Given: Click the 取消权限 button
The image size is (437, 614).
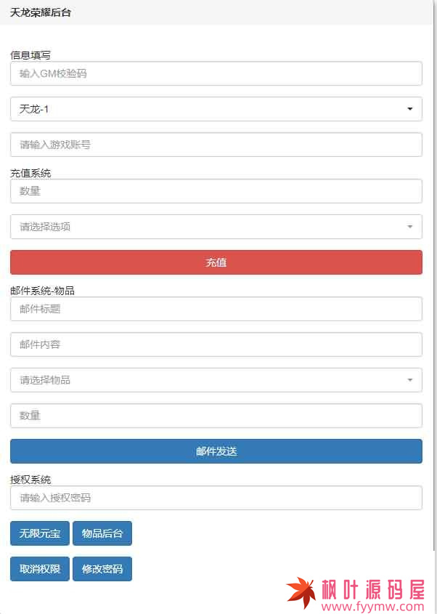Looking at the screenshot, I should [40, 569].
